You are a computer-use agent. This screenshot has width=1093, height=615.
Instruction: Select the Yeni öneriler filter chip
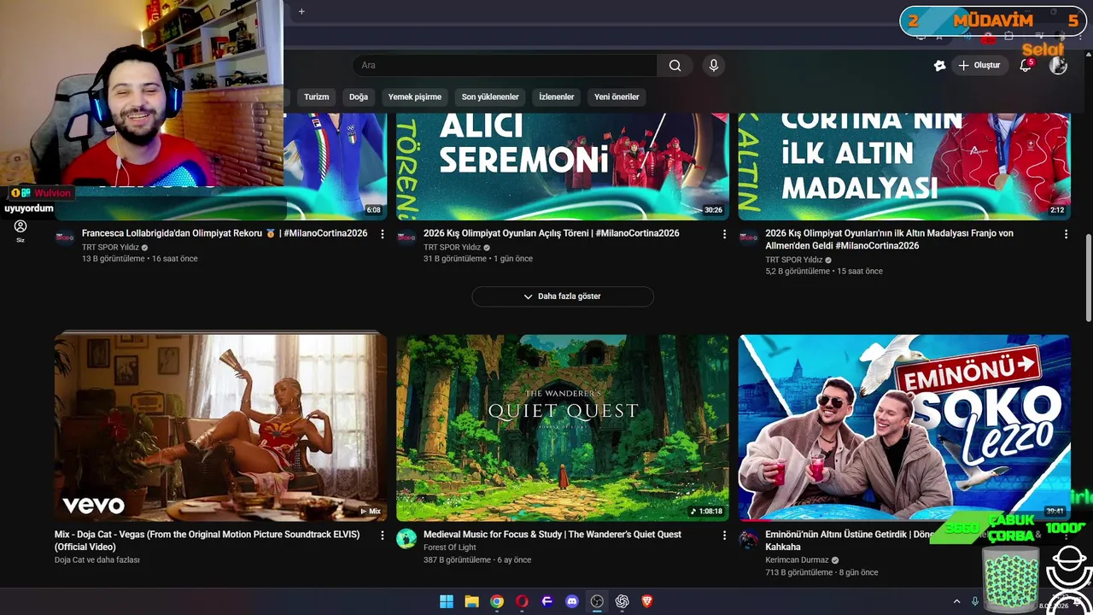click(617, 97)
